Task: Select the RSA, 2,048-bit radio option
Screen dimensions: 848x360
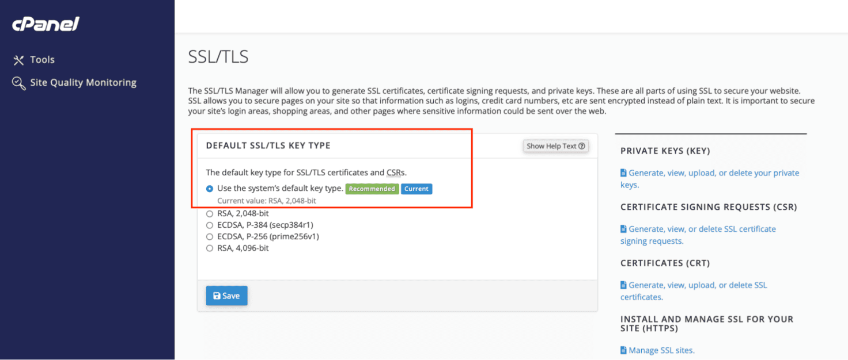Action: coord(210,213)
